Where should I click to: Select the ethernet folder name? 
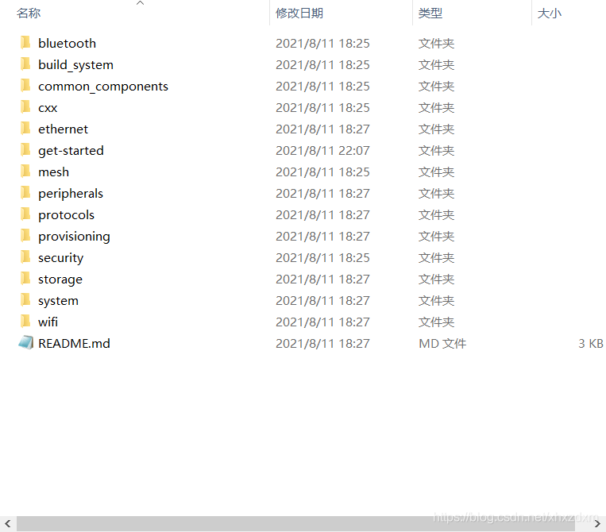[63, 129]
